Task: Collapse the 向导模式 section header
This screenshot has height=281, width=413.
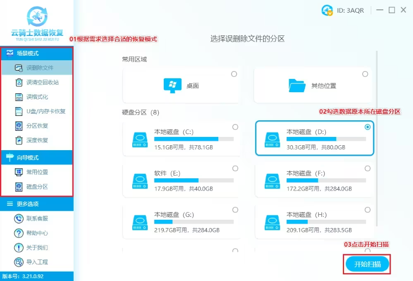Action: 37,157
